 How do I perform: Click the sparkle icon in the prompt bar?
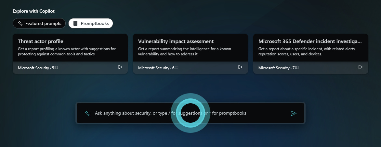pos(87,113)
